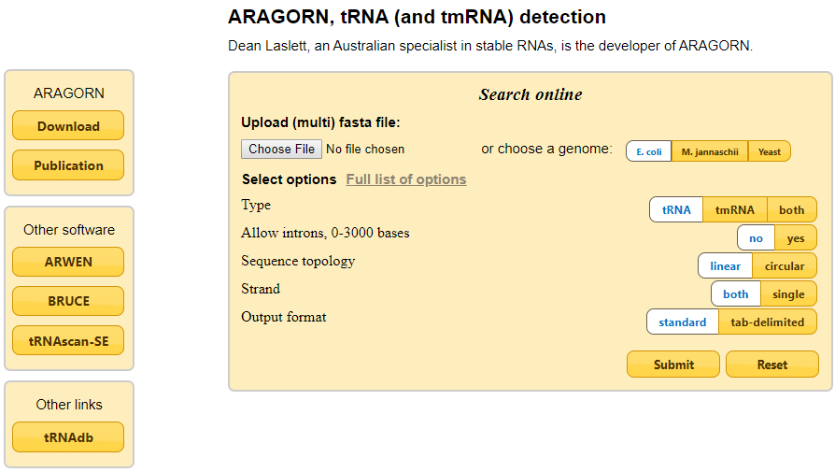Image resolution: width=835 pixels, height=472 pixels.
Task: Go to ARWEN software page
Action: 68,262
